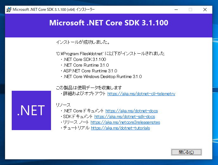Open the aka.ms/dotnet-tutorials link
218x165 pixels.
point(120,128)
